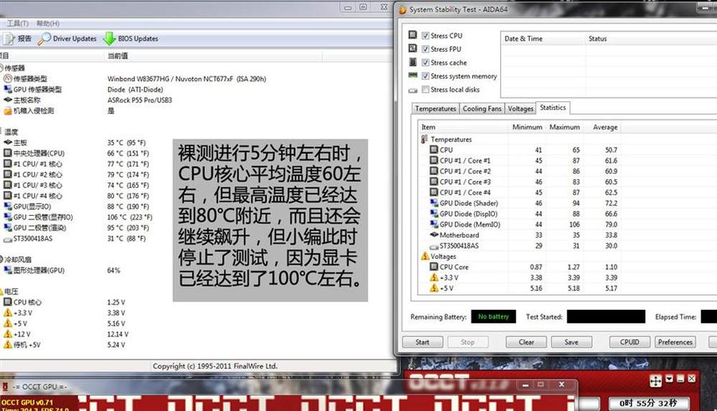The image size is (717, 411).
Task: Click the 当前值 column header
Action: click(x=213, y=56)
